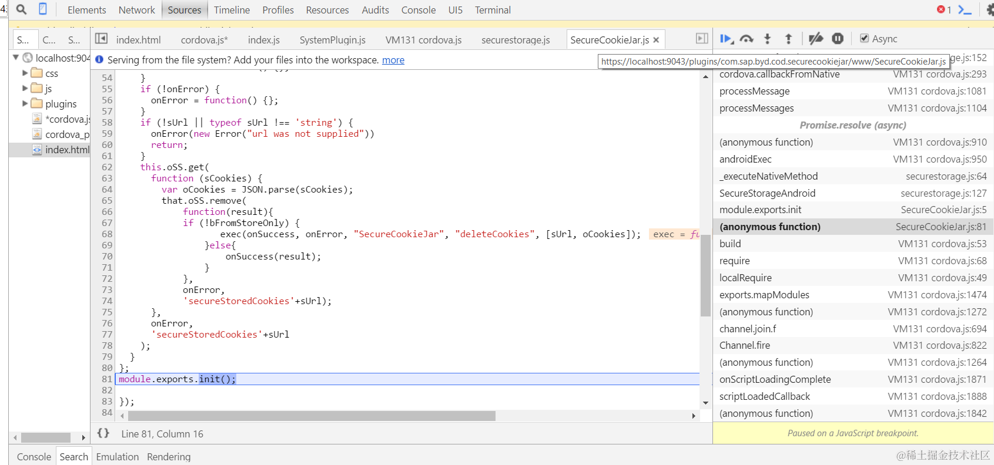Collapse the localhost:9043 tree node
Screen dimensions: 994x465
[x=16, y=58]
